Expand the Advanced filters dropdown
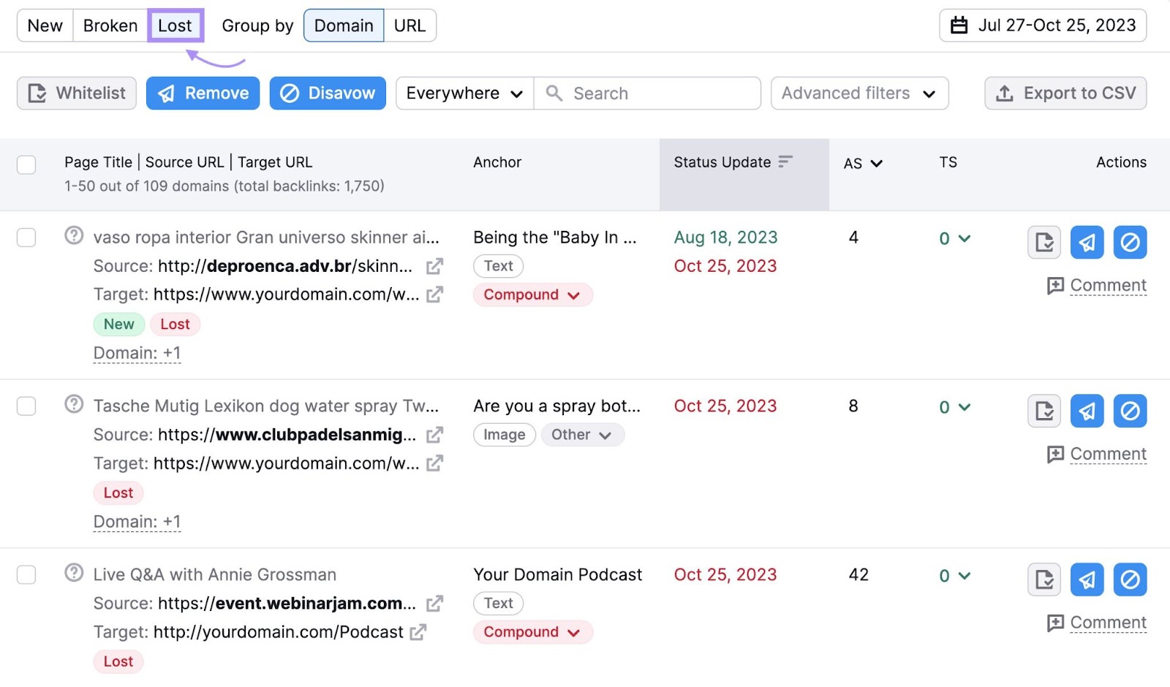This screenshot has height=687, width=1170. click(x=859, y=93)
